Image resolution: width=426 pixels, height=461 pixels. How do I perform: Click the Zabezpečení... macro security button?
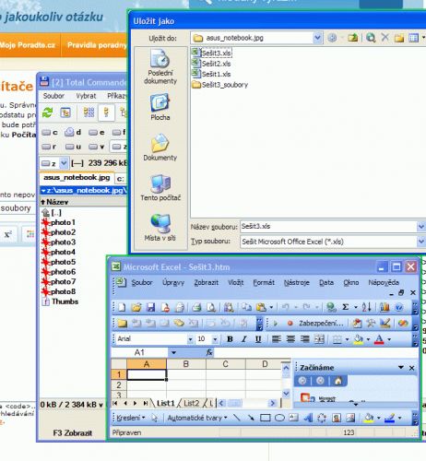click(x=321, y=324)
